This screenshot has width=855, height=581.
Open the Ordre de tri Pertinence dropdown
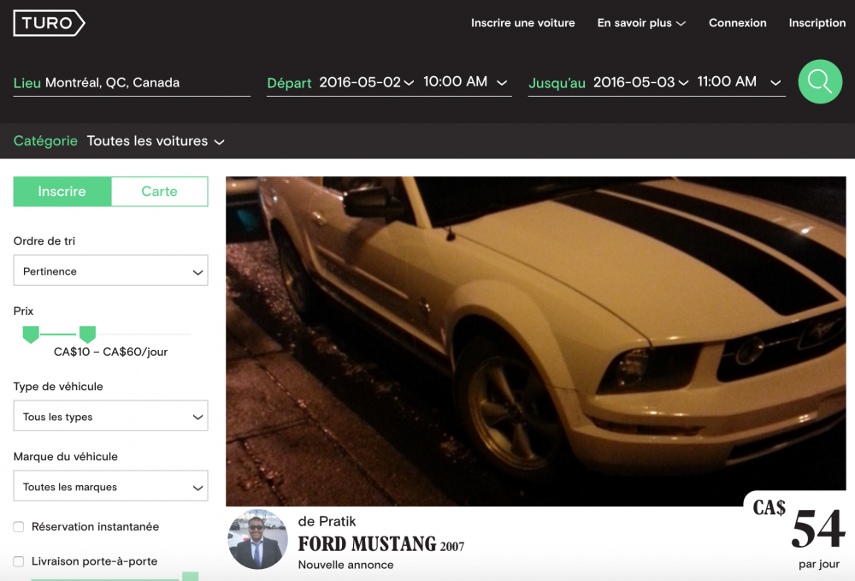click(x=110, y=271)
